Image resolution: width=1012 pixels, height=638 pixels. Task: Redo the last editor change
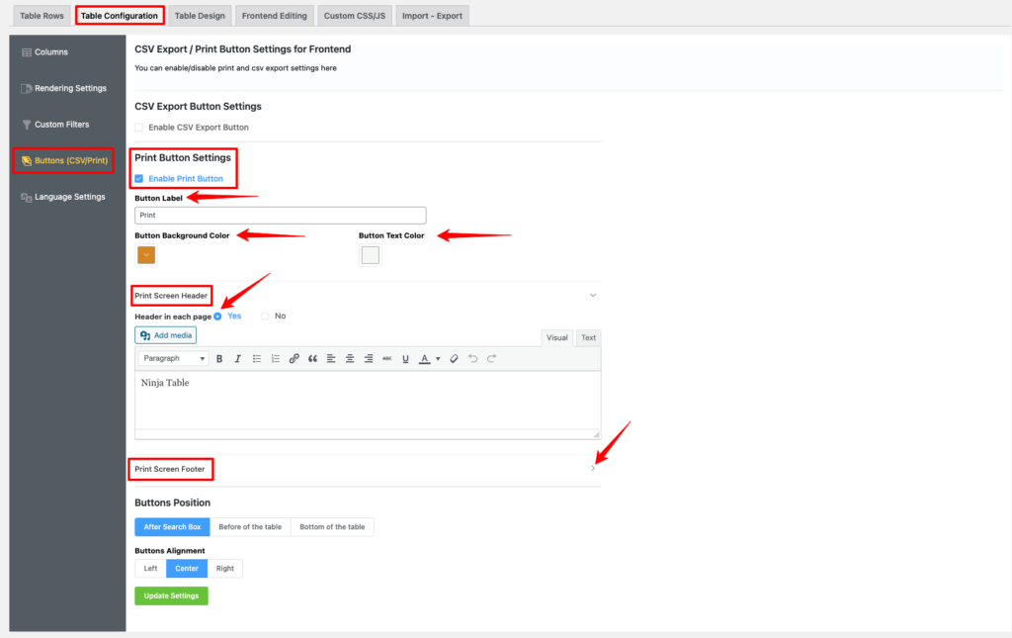(x=492, y=358)
